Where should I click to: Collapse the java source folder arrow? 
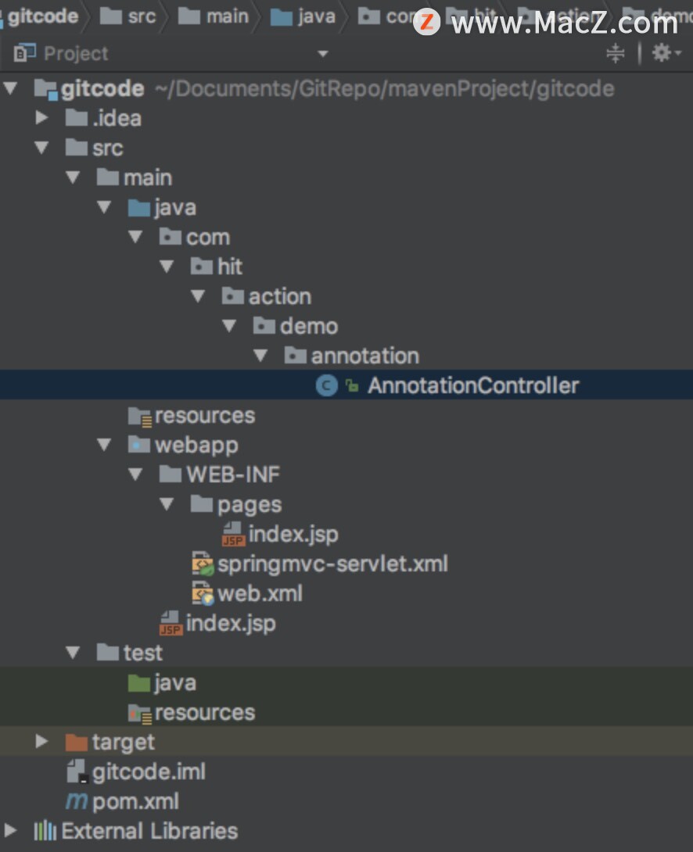pos(104,207)
